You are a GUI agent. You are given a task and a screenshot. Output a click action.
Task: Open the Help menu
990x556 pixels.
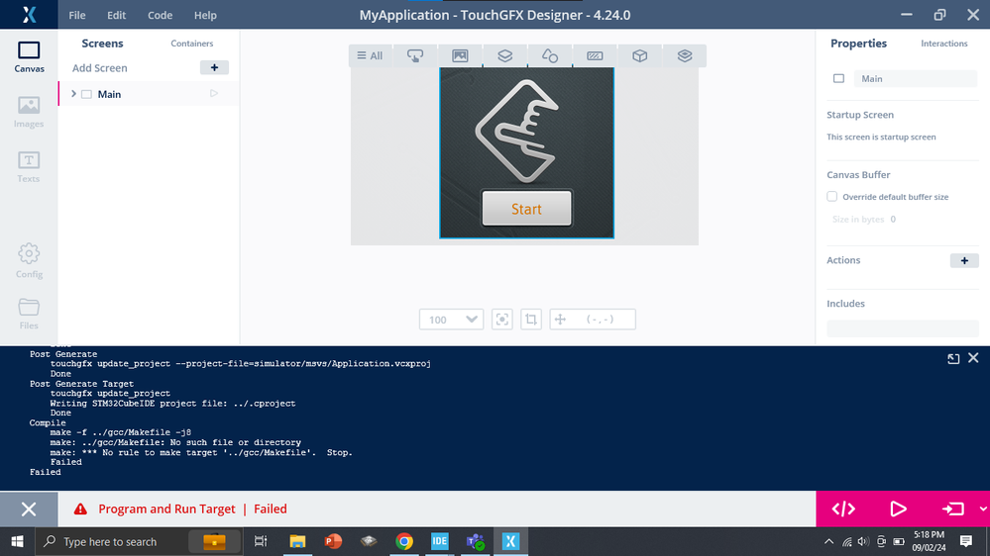coord(205,15)
